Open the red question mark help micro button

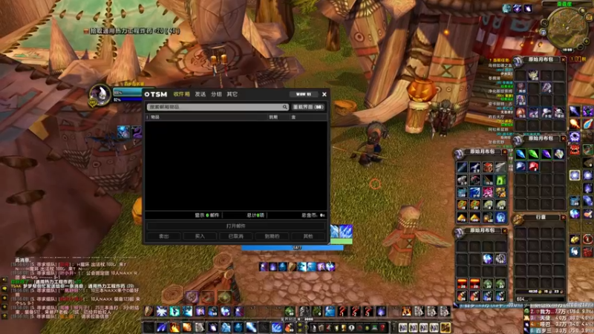click(383, 327)
